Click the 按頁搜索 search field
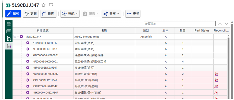234x100 pixels. (x=180, y=23)
